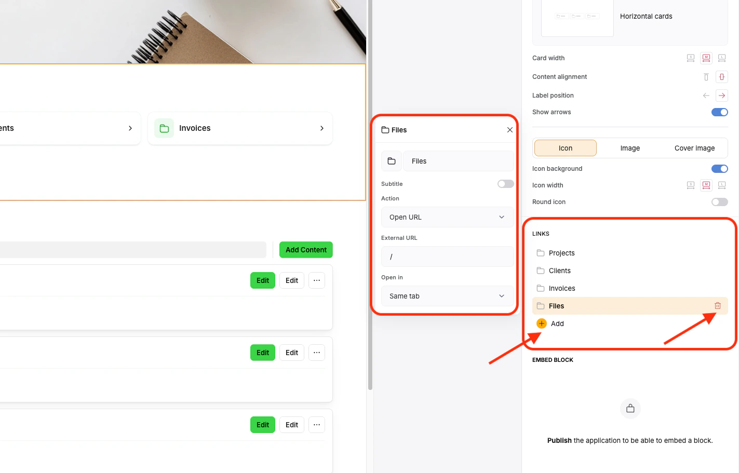Click white Edit button in second row
This screenshot has width=739, height=473.
[x=292, y=353]
